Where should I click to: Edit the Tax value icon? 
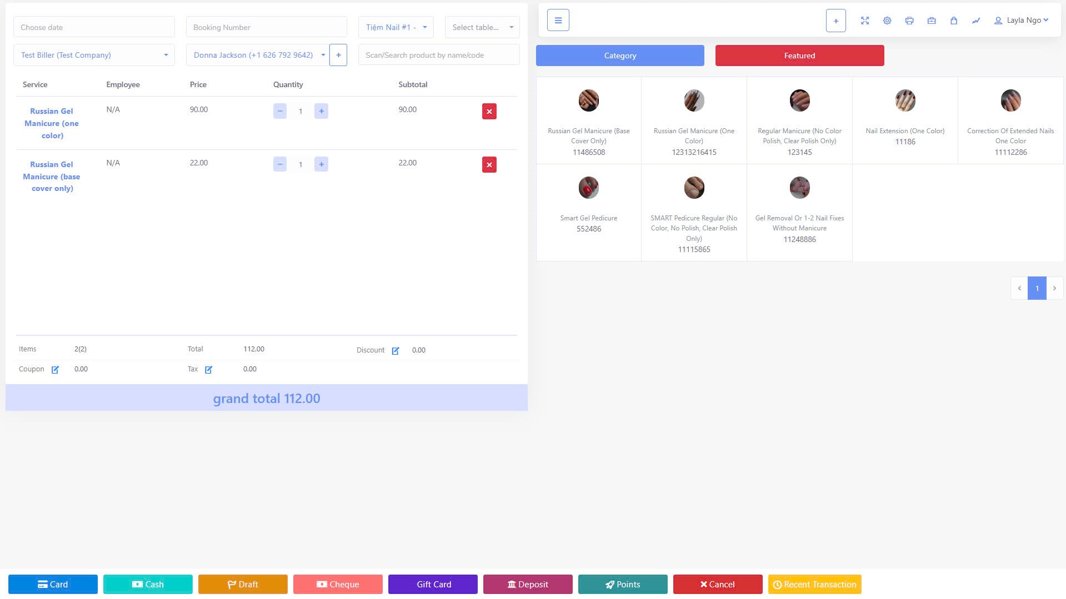(x=208, y=370)
